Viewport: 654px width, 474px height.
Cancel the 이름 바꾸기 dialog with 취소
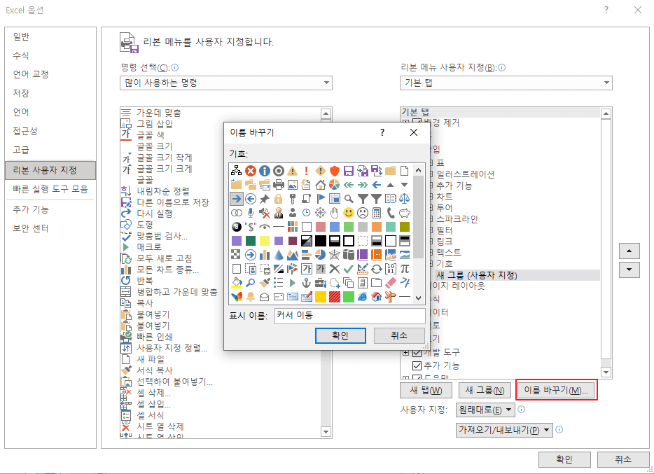pos(399,335)
